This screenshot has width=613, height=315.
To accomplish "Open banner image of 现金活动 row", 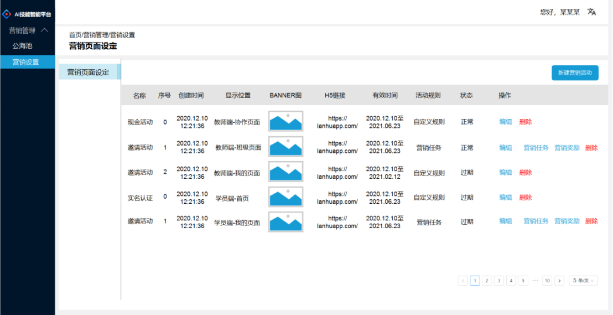I will point(285,121).
